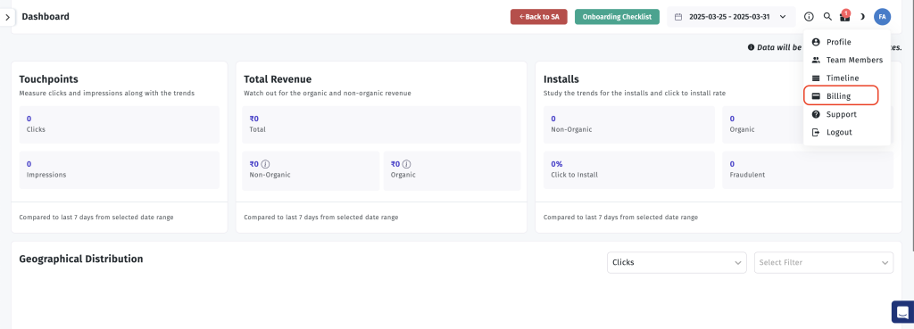Click the Dashboard page title
This screenshot has width=914, height=329.
tap(46, 17)
